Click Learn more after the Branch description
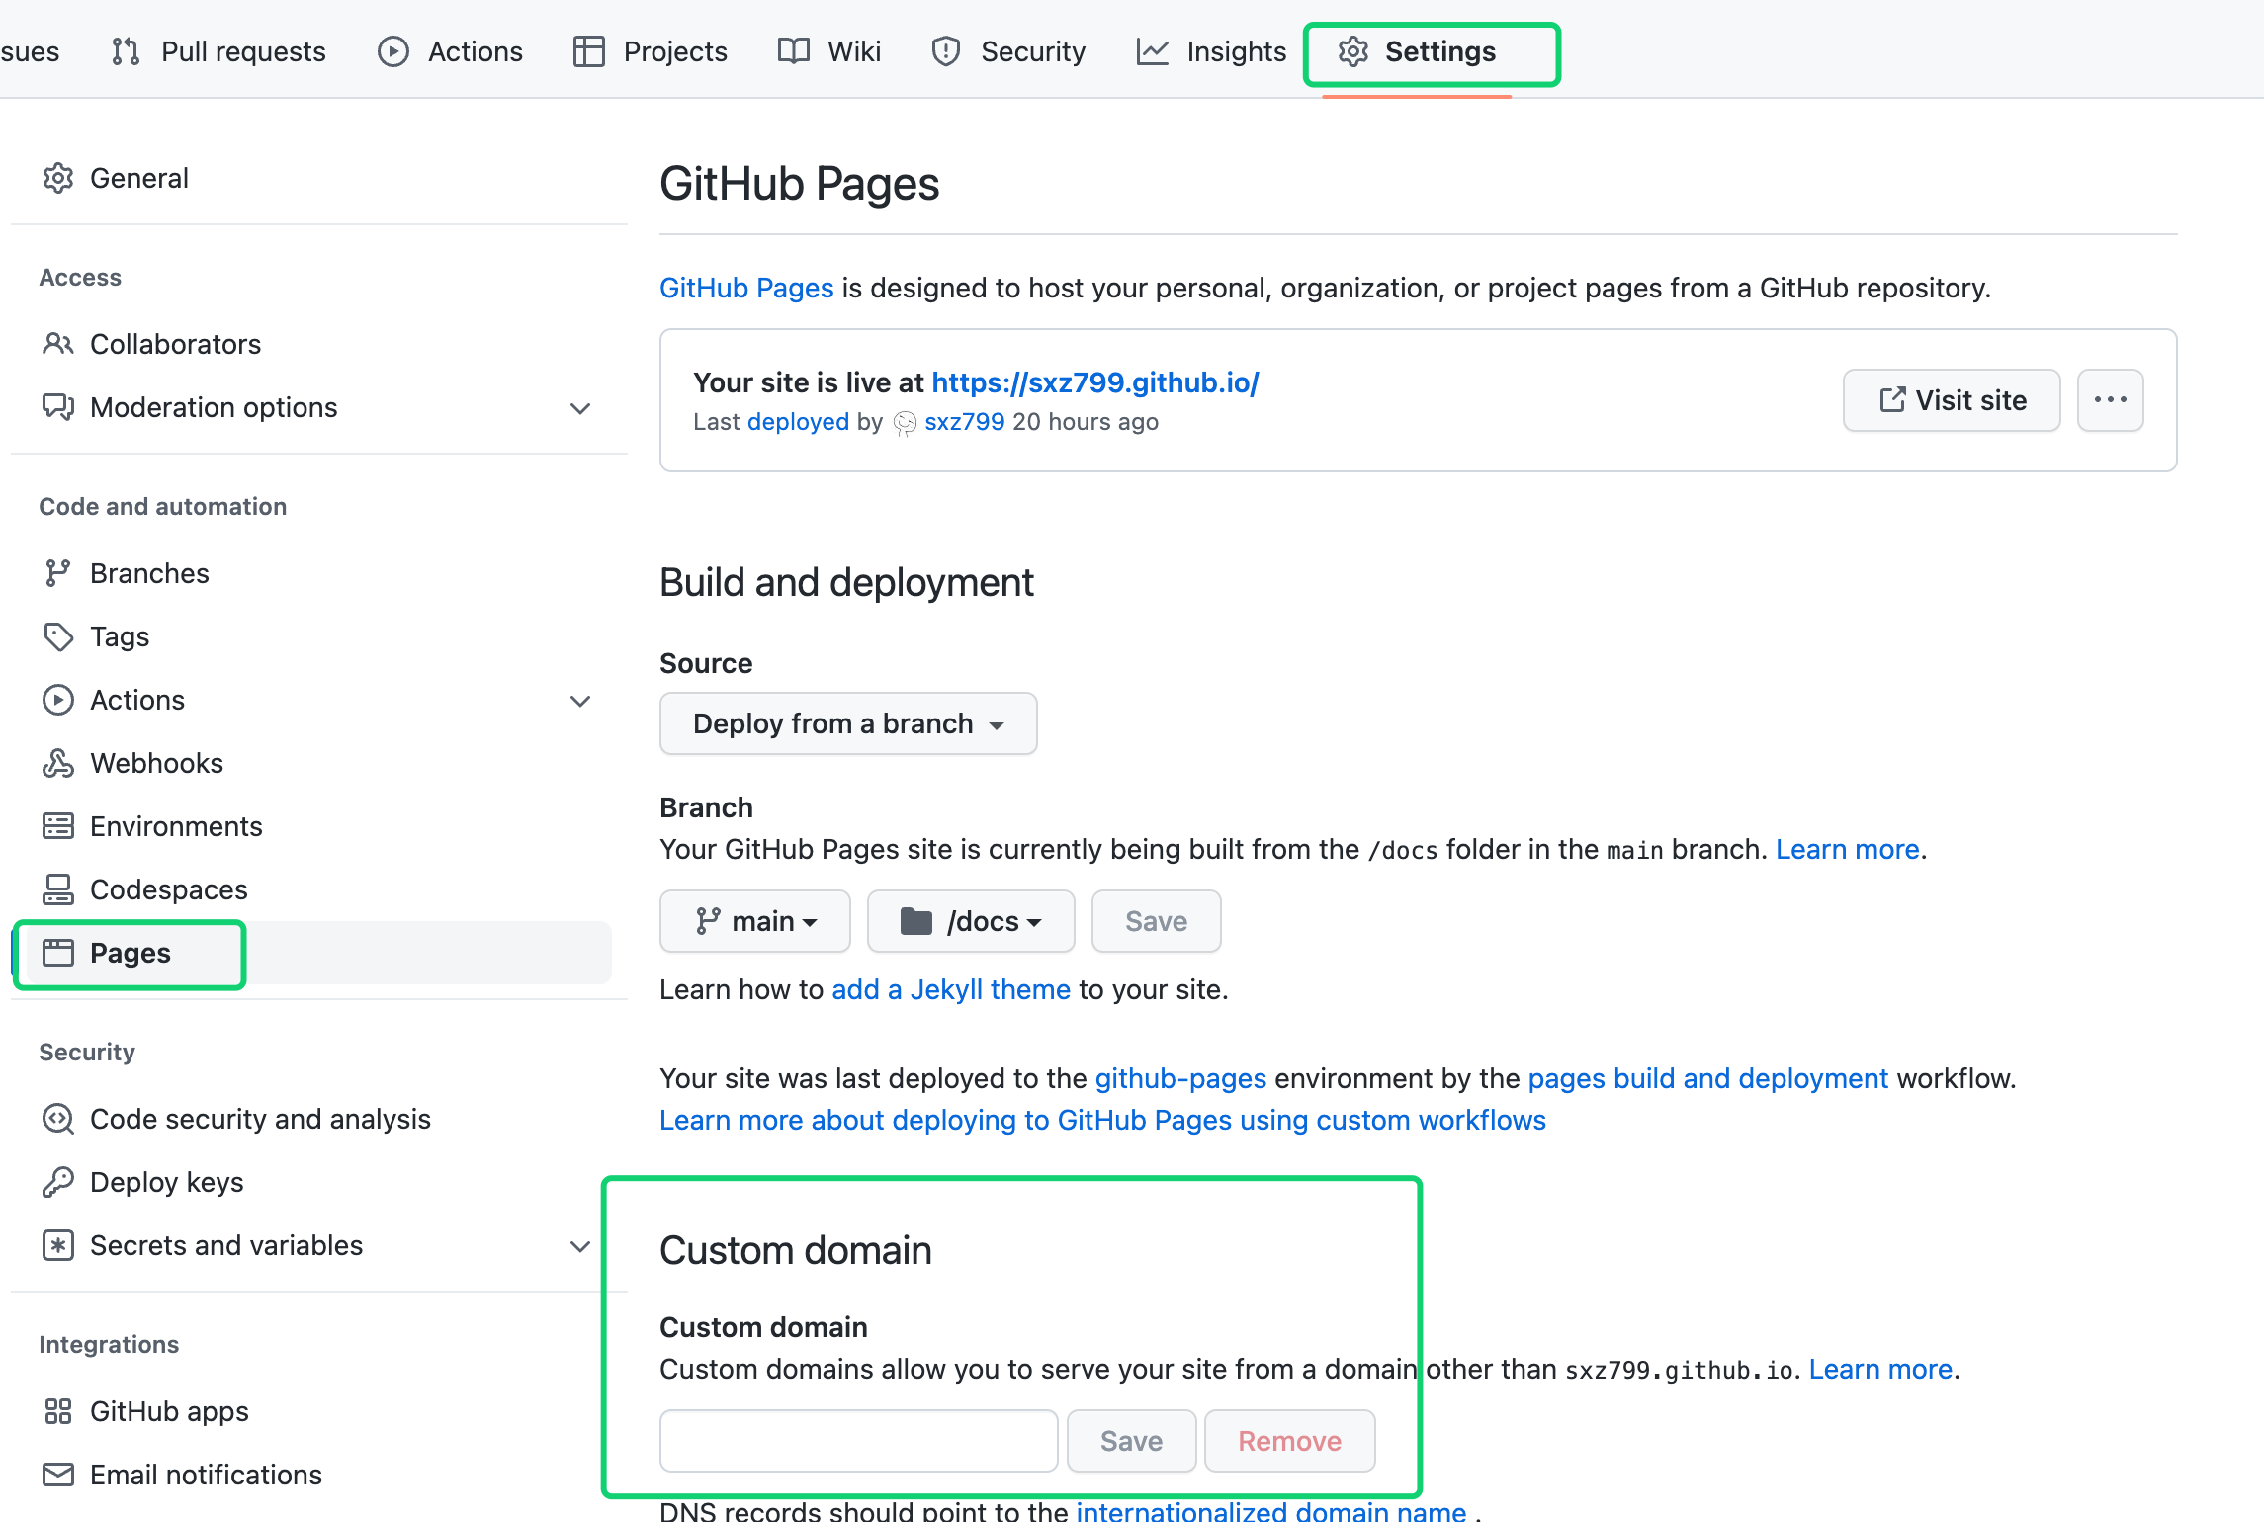Screen dimensions: 2264x1522 tap(1848, 849)
